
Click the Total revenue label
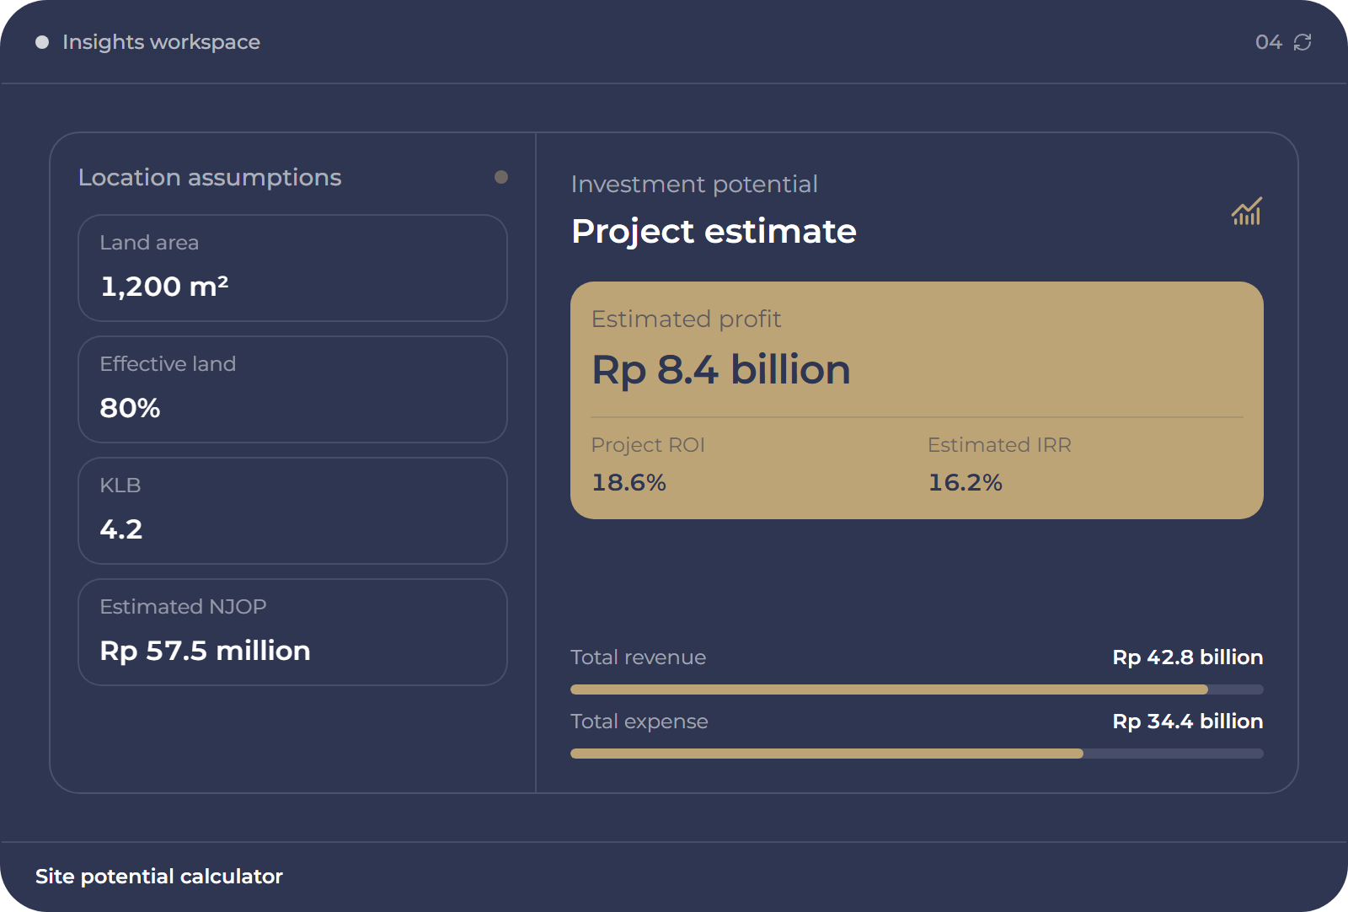point(638,657)
